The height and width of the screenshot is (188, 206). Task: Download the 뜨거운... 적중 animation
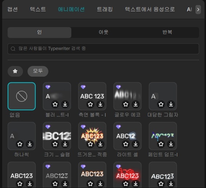[100, 144]
